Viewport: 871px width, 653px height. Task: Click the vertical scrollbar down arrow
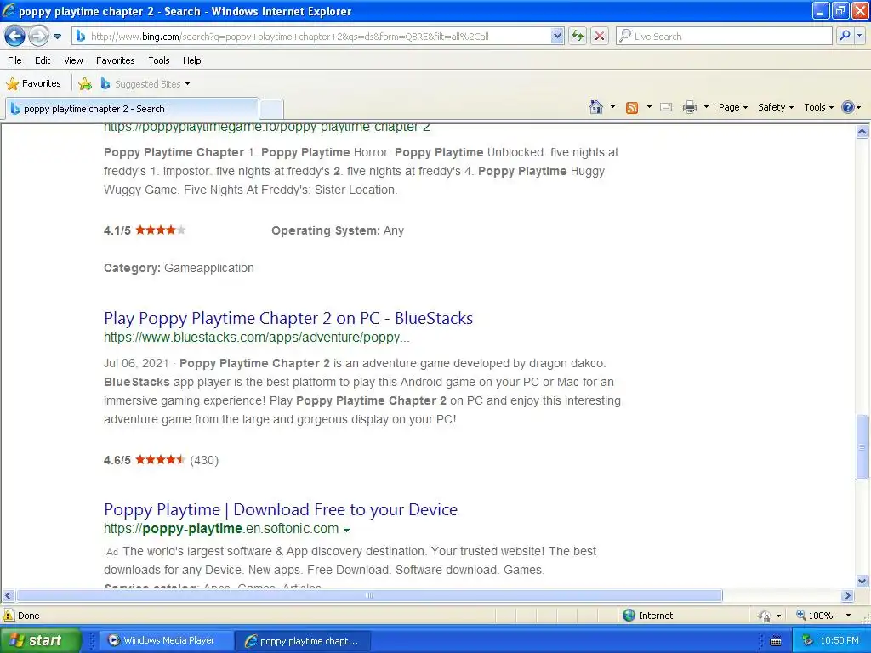click(x=862, y=582)
